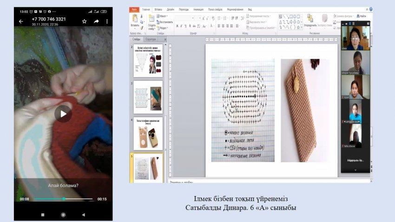Open the Показ слайдов ribbon tab

point(215,10)
